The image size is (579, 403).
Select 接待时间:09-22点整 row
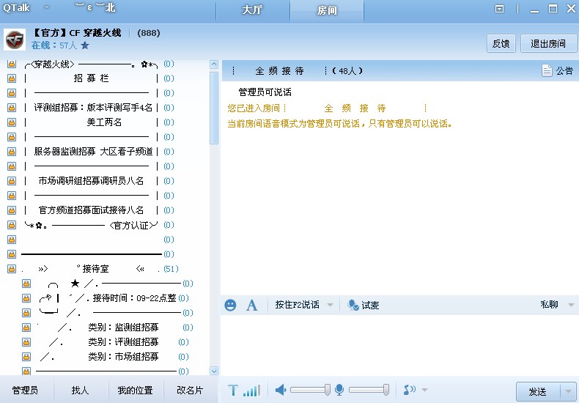tap(106, 298)
